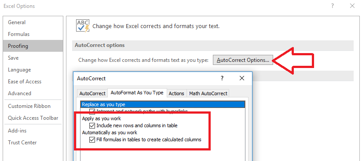Open Add-ins category
The height and width of the screenshot is (161, 362).
tap(33, 131)
